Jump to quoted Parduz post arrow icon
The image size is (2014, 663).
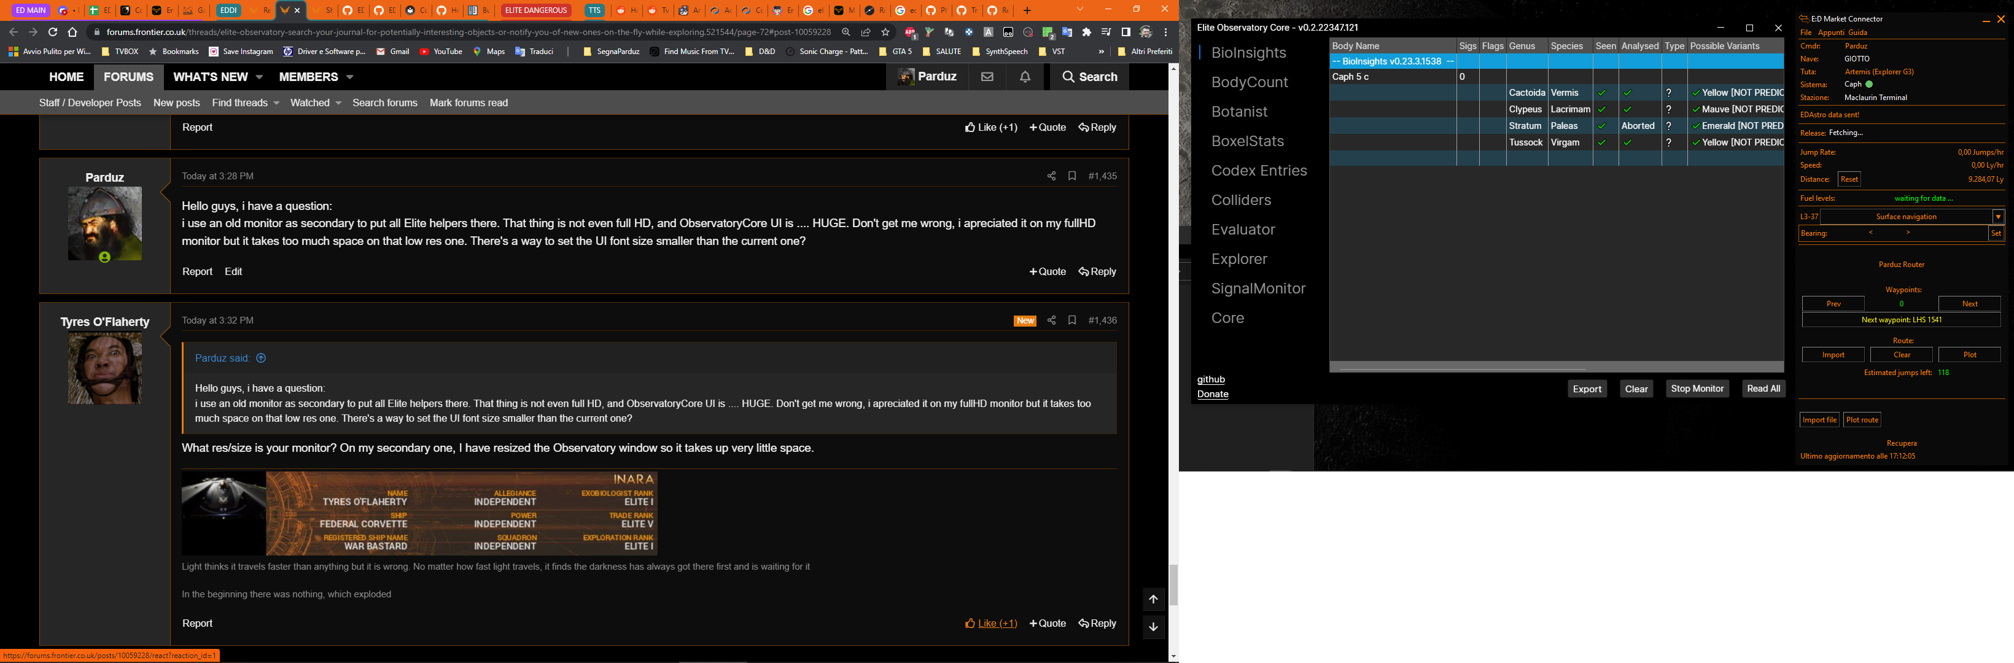point(261,358)
